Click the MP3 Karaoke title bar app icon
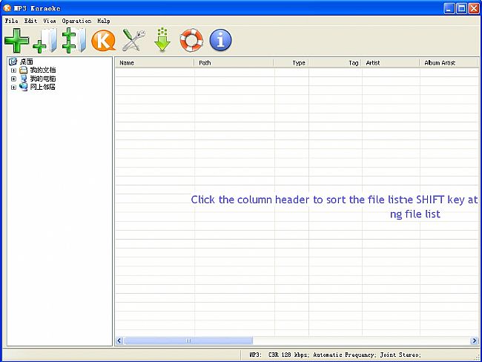Image resolution: width=482 pixels, height=362 pixels. click(7, 8)
